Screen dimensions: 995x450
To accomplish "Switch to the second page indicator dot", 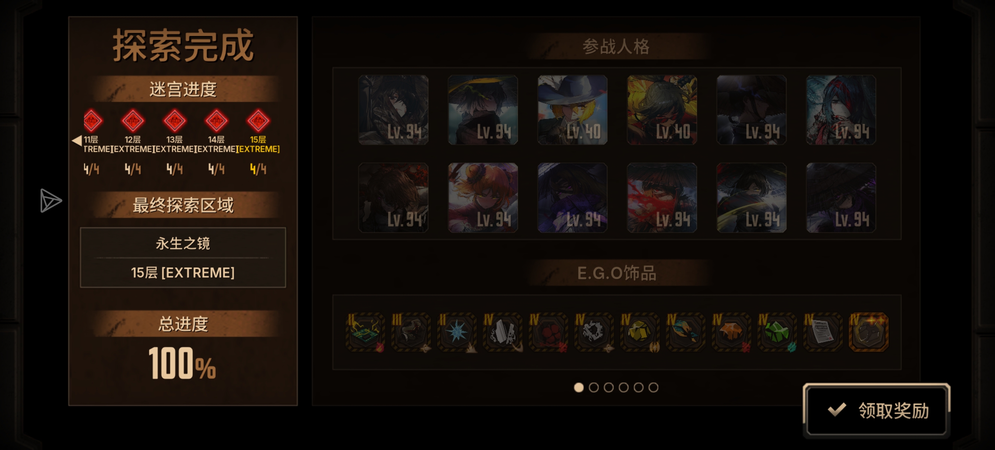I will pyautogui.click(x=594, y=387).
